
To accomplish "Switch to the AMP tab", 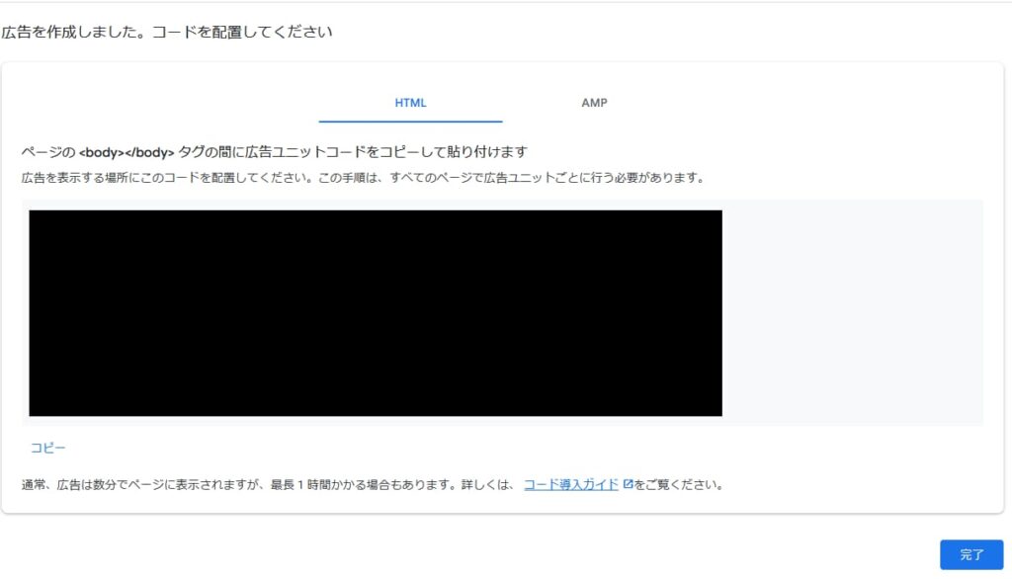I will tap(594, 103).
